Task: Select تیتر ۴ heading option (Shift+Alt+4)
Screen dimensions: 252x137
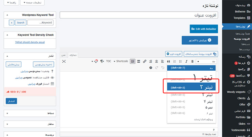Action: pos(191,101)
